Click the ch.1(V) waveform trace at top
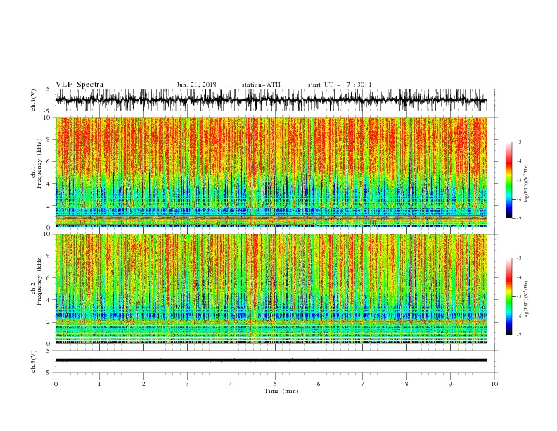The image size is (557, 431). click(x=271, y=100)
